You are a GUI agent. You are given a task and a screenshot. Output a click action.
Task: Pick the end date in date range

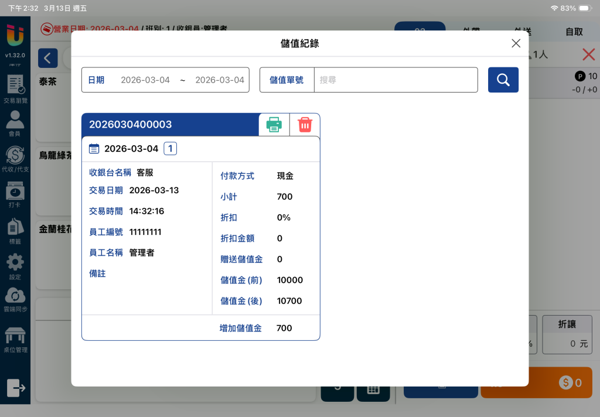pos(219,80)
